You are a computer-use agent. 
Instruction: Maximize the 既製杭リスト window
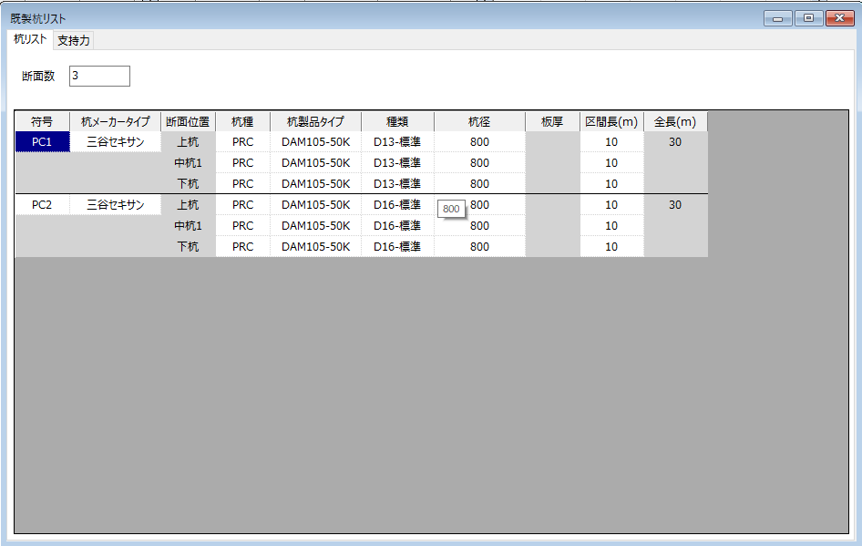pos(807,18)
